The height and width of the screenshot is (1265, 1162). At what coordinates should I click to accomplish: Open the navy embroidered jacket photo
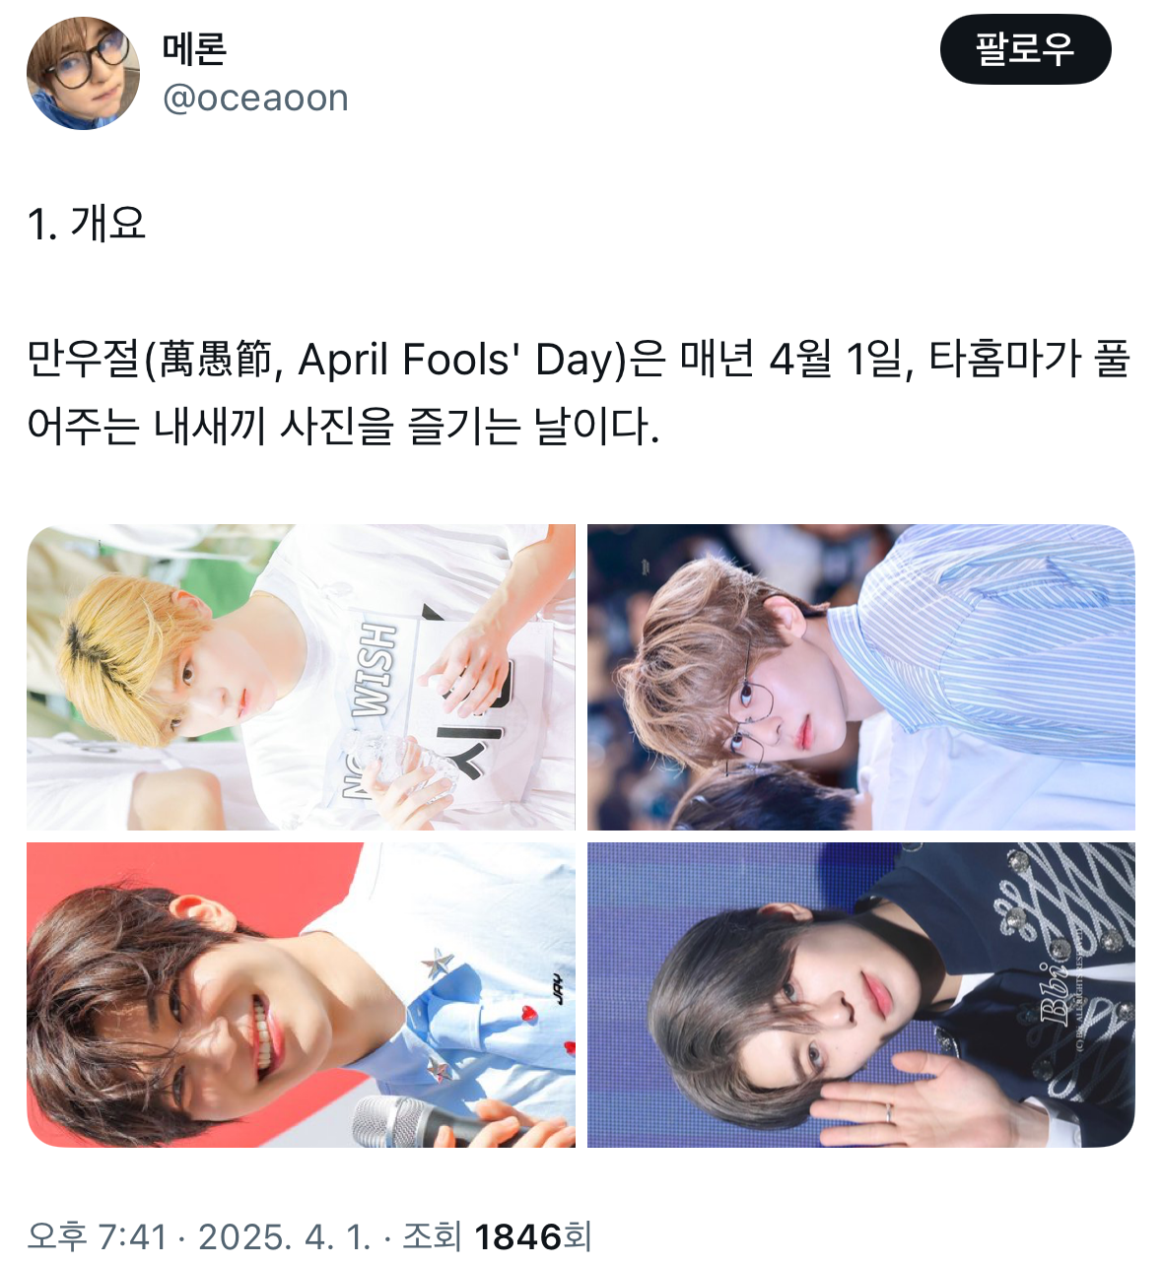tap(861, 995)
